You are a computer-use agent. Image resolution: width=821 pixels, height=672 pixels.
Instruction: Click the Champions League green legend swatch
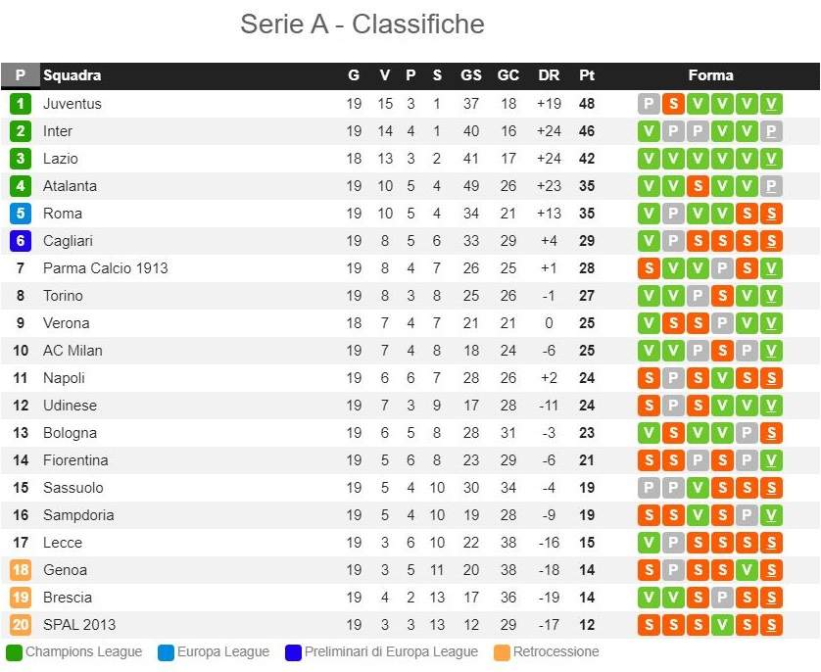[x=14, y=652]
